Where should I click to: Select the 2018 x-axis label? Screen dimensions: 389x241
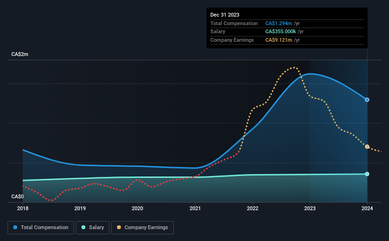coord(23,208)
